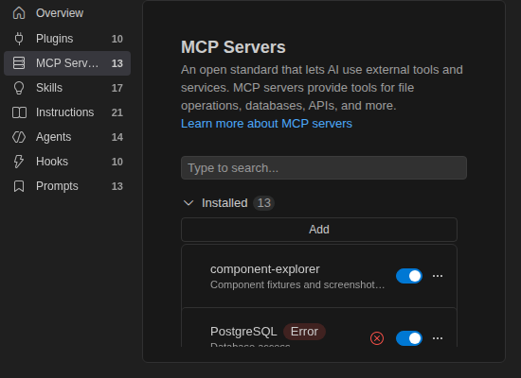Open Learn more about MCP servers link

click(x=266, y=124)
